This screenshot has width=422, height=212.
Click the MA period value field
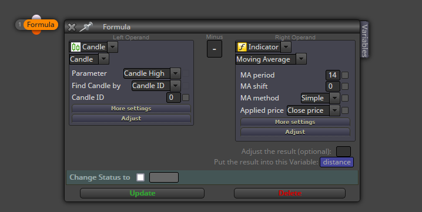[333, 75]
